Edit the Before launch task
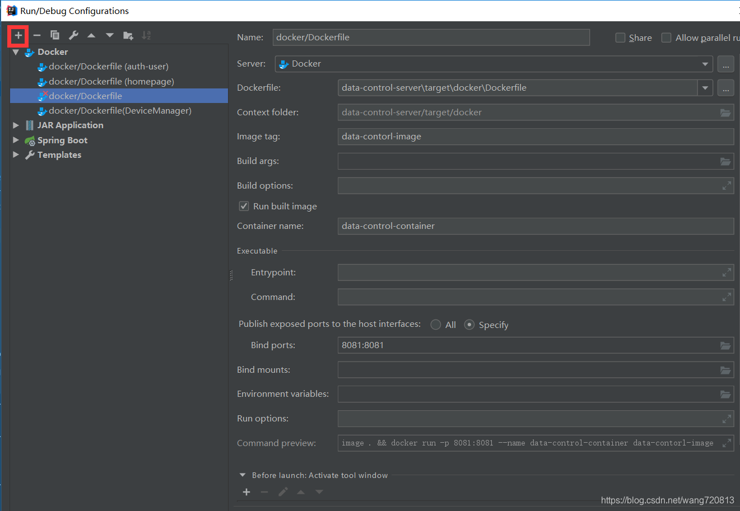740x511 pixels. [283, 492]
